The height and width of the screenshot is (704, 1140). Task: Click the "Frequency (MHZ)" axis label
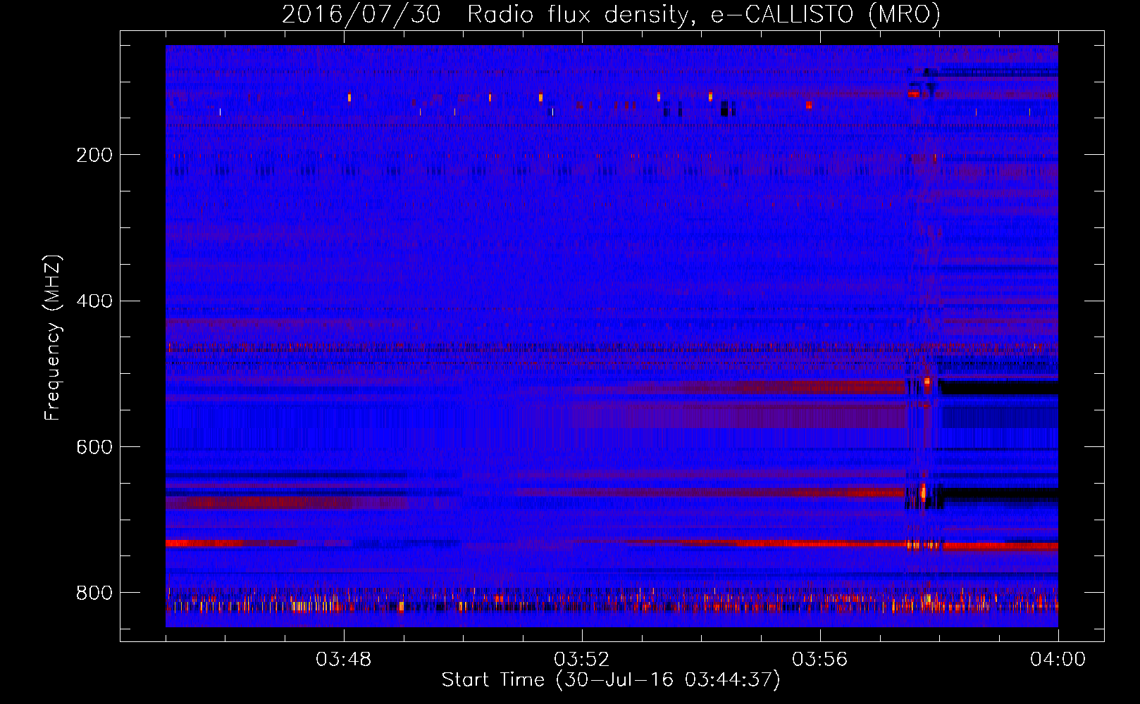click(x=52, y=338)
